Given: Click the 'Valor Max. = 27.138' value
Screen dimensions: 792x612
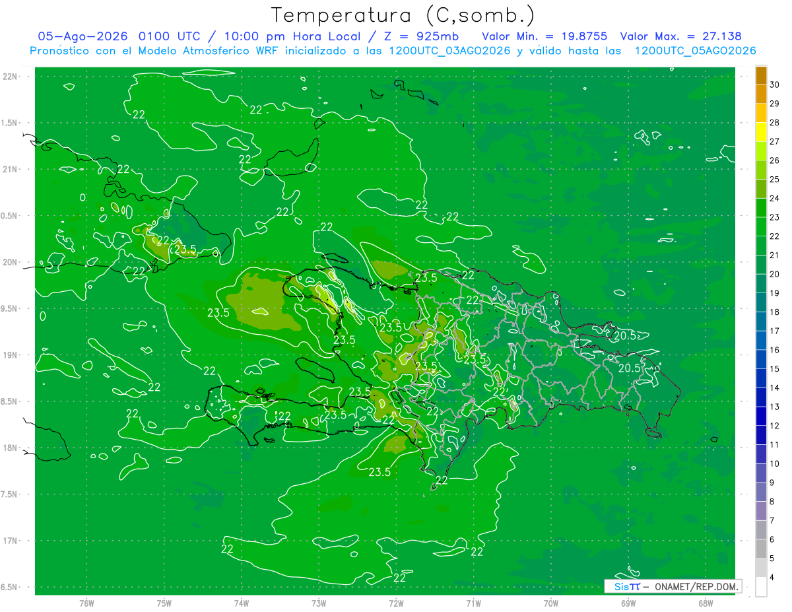Looking at the screenshot, I should click(x=680, y=36).
